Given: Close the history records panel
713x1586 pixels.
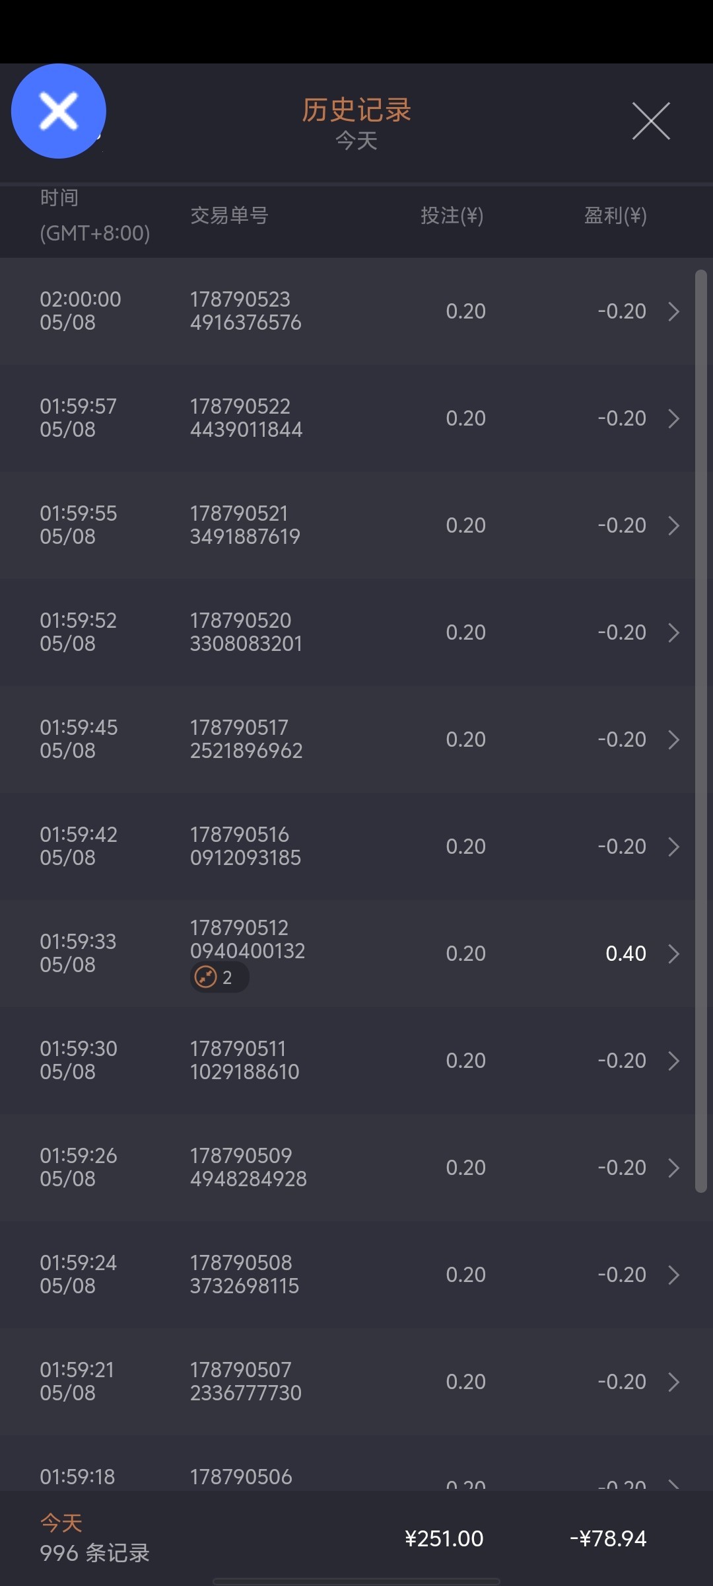Looking at the screenshot, I should [651, 121].
